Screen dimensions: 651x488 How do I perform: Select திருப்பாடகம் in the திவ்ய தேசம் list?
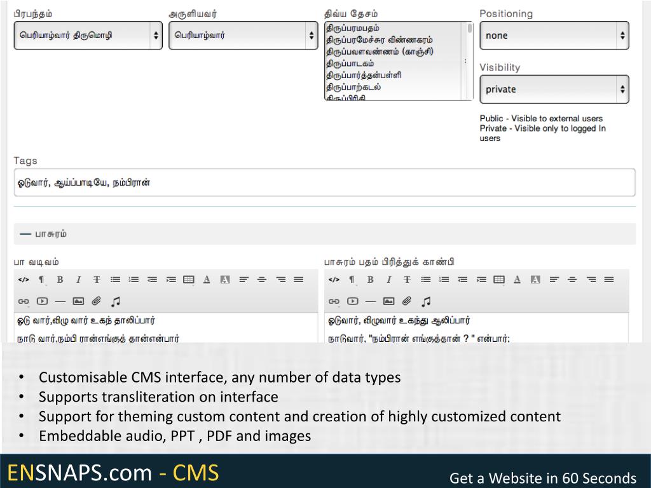350,64
